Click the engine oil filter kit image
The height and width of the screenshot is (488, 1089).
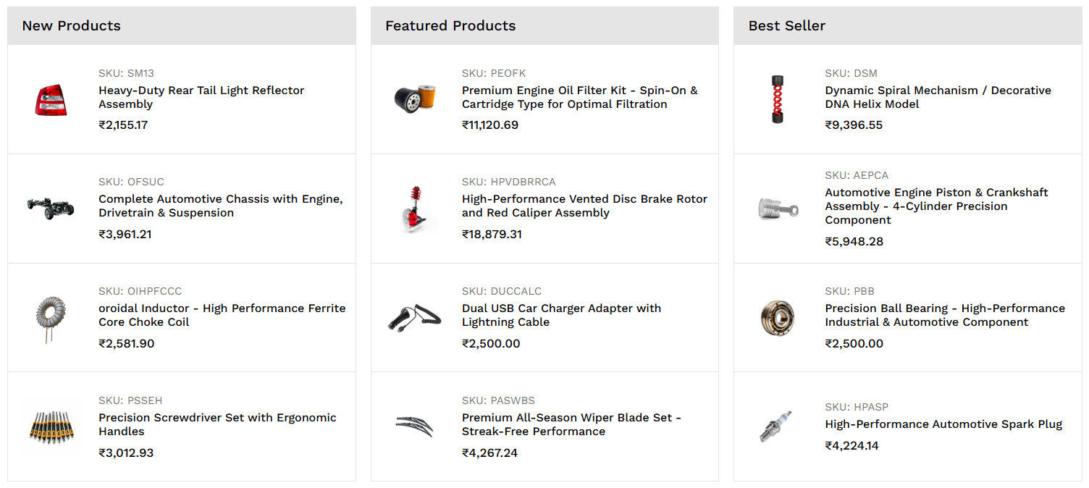(x=415, y=99)
